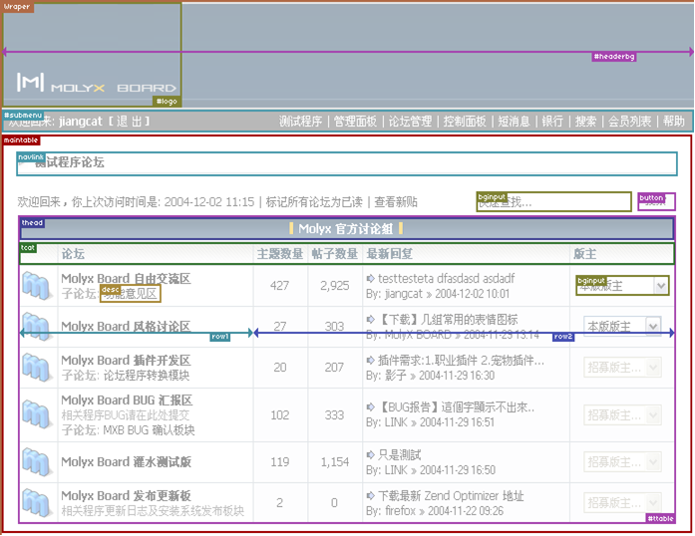Screen dimensions: 695x536
Task: Open 论坛程序转换模块 subforum link
Action: 146,376
